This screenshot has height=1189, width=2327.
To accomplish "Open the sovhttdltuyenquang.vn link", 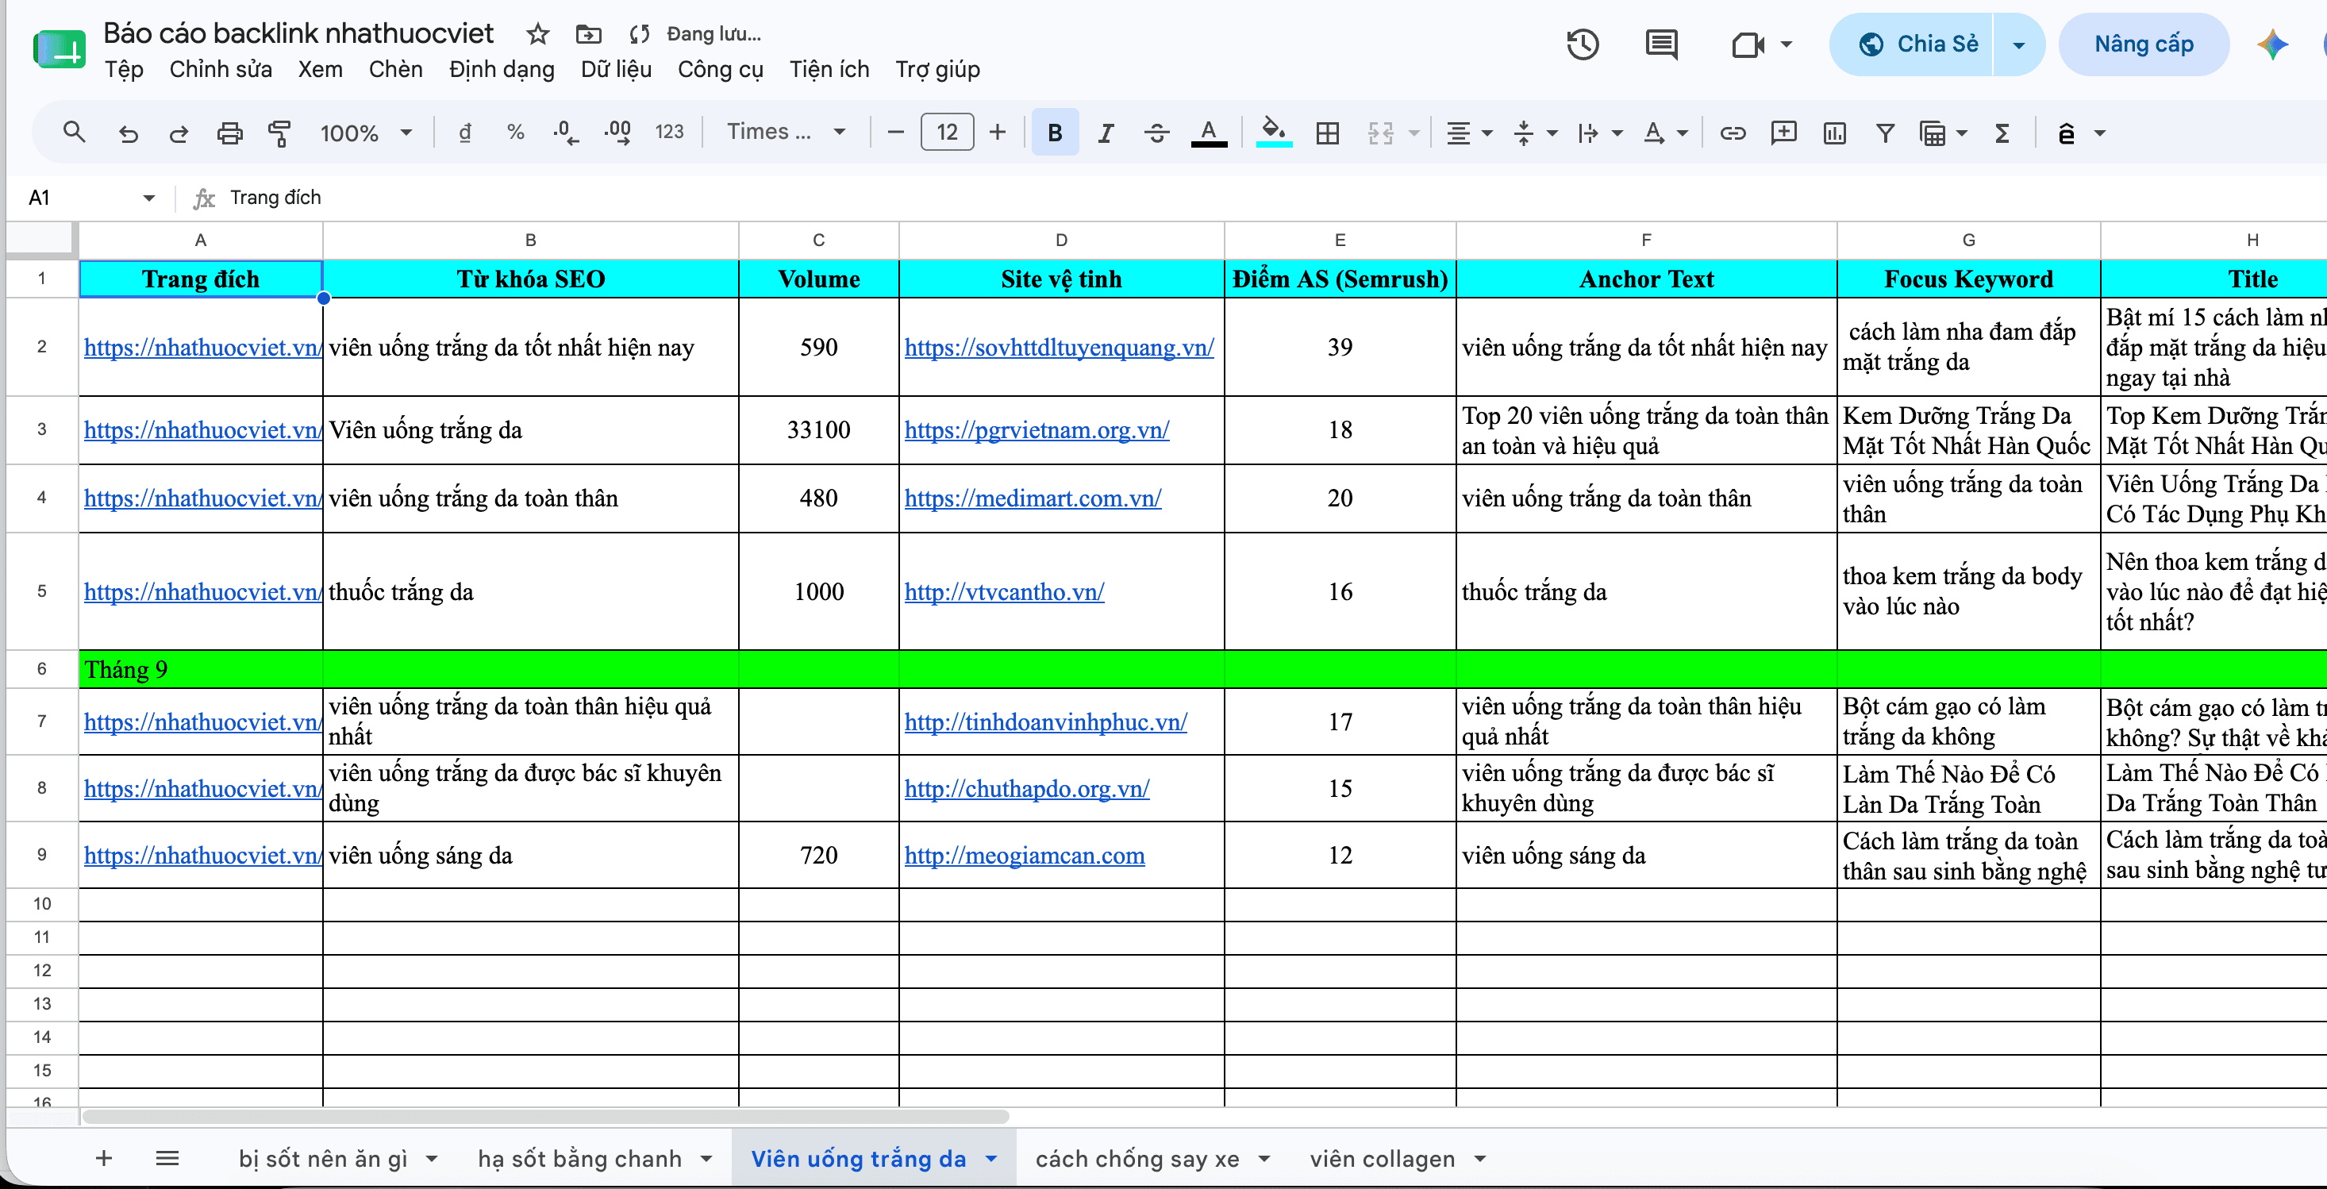I will pos(1059,348).
